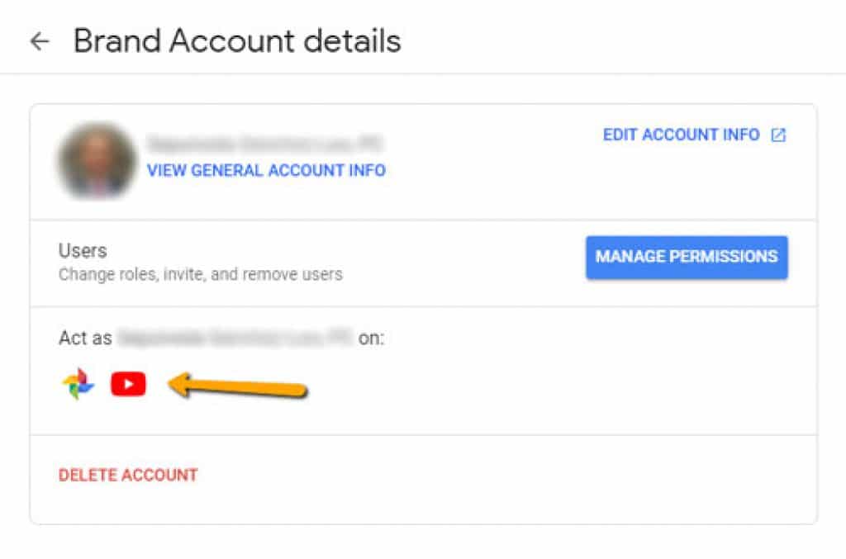This screenshot has height=559, width=846.
Task: Click the orange arrow pointing at YouTube
Action: pos(237,386)
